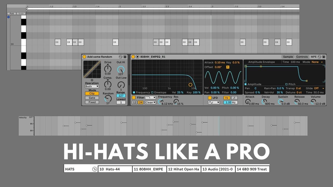Toggle the 808HH_EMPEQ_R1 device activator
Screen dimensions: 333x187
133,57
